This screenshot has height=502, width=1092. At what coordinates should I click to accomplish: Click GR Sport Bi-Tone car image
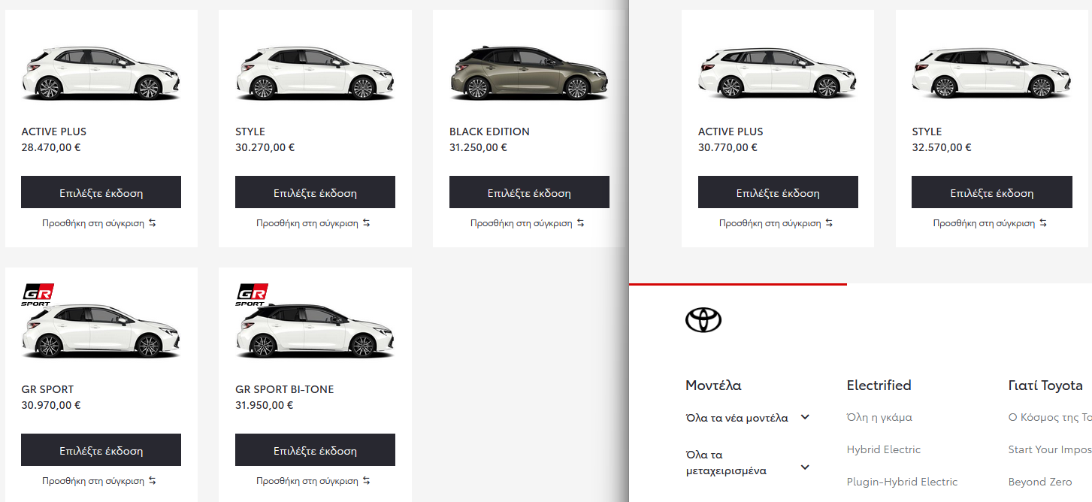[315, 331]
